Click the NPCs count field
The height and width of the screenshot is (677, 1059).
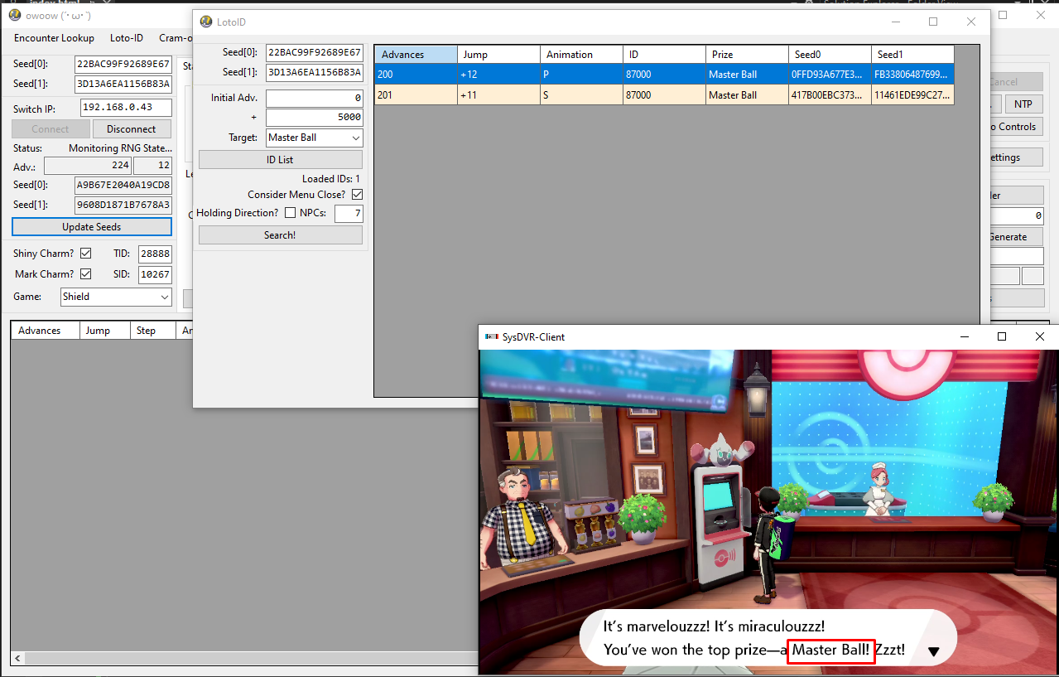349,214
